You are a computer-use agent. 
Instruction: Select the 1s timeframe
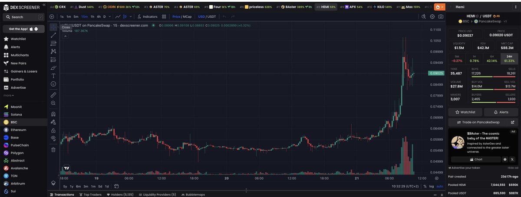[x=62, y=16]
